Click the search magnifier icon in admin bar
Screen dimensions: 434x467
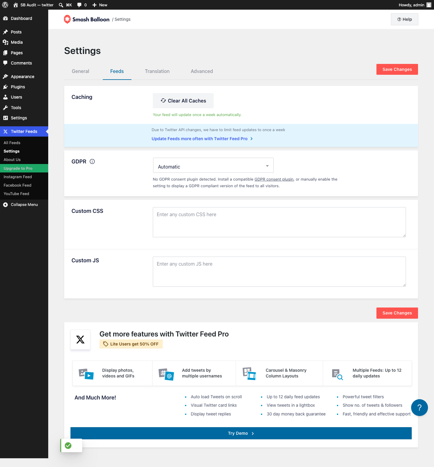point(61,5)
